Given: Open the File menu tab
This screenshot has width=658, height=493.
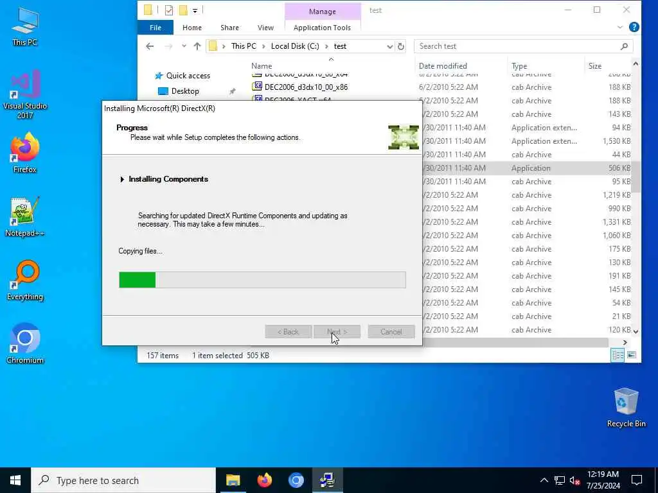Looking at the screenshot, I should click(x=156, y=27).
